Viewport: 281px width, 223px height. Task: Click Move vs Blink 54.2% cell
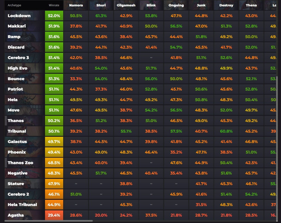pos(151,110)
